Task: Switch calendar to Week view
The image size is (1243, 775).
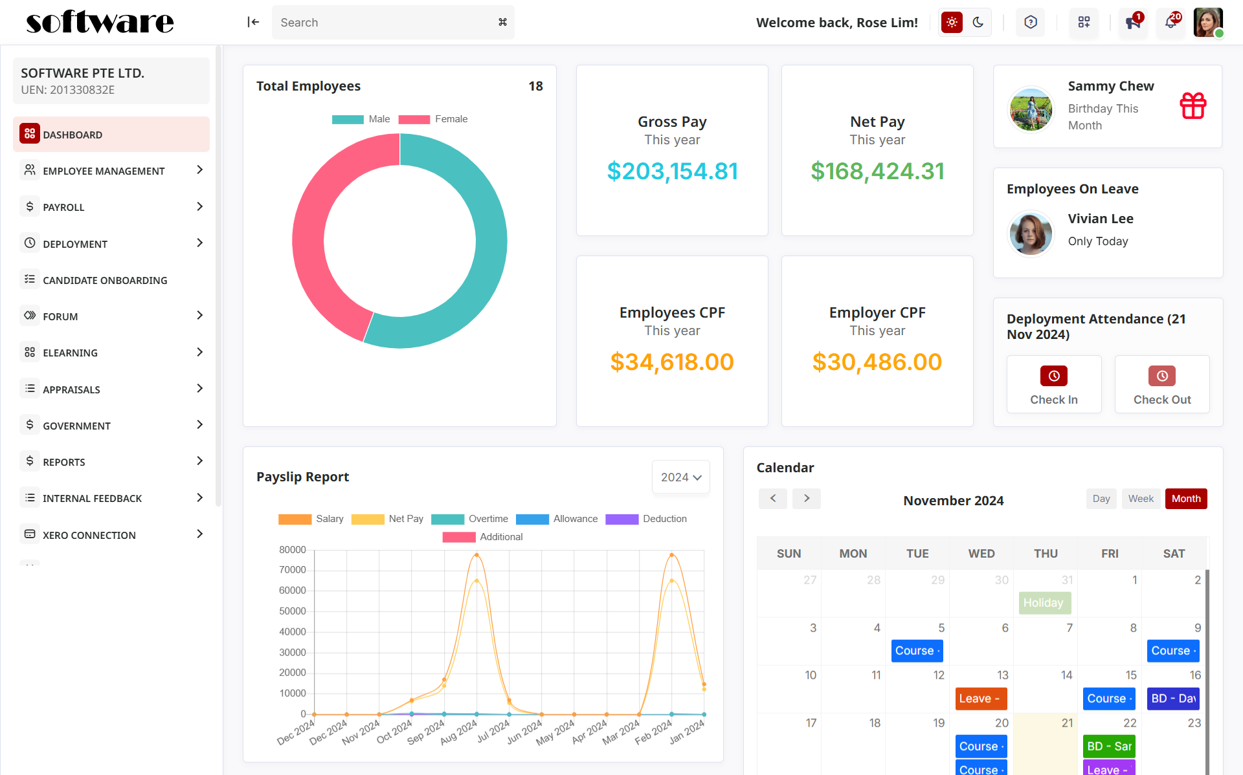Action: tap(1140, 499)
